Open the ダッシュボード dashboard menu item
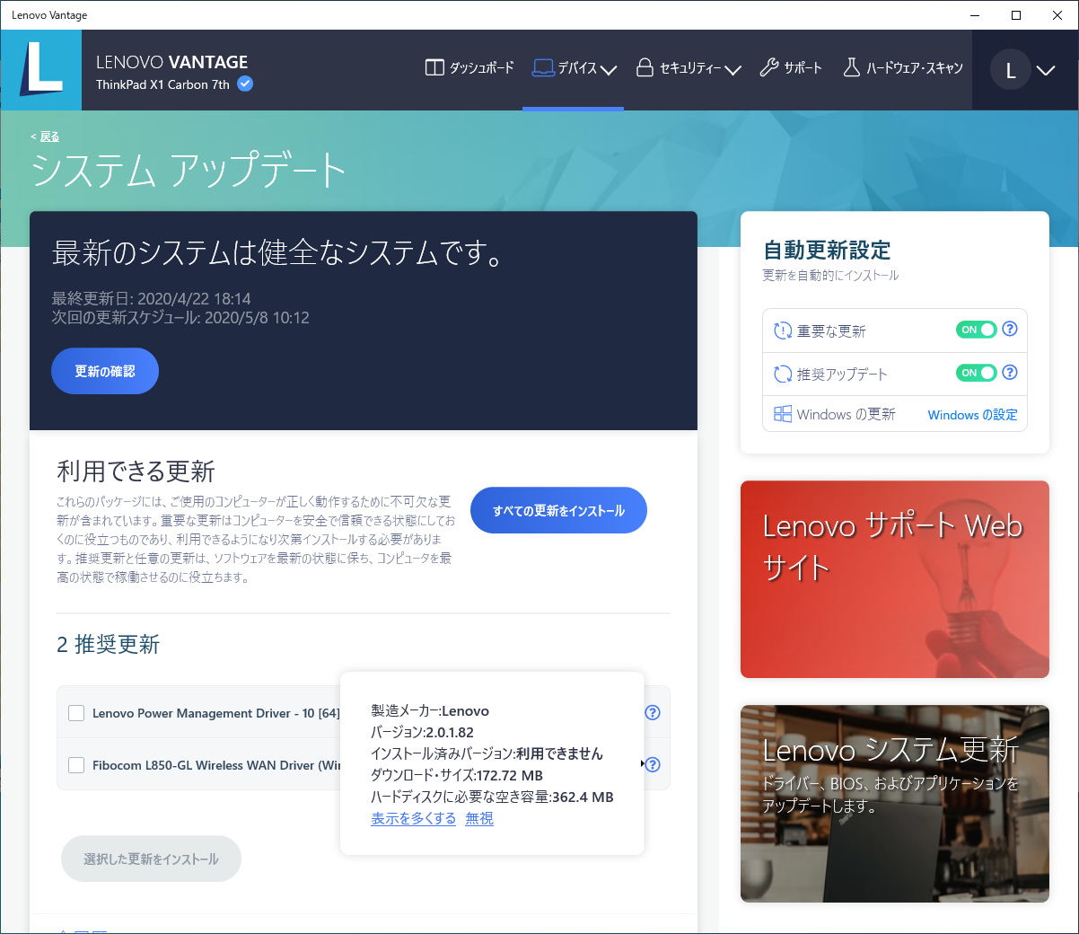 pyautogui.click(x=469, y=68)
